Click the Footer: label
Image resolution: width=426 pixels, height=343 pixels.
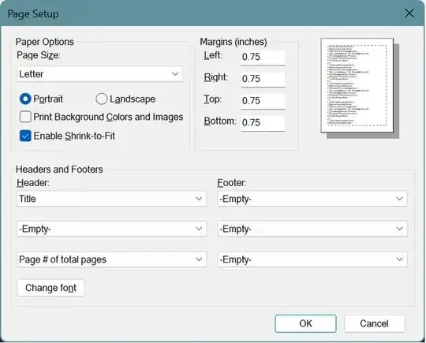coord(232,183)
